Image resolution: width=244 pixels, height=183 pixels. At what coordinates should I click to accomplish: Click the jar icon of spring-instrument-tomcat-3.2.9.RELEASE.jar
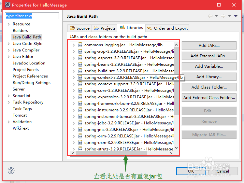(80, 117)
